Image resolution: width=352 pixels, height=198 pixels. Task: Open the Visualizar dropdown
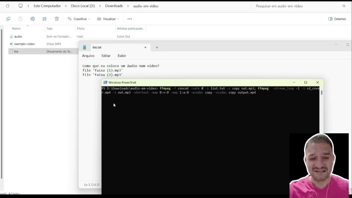(x=108, y=19)
